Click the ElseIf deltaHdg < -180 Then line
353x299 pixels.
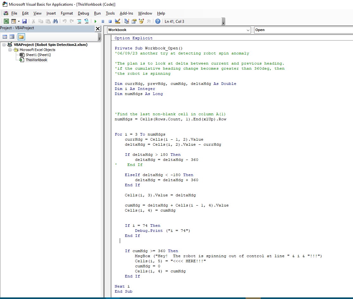(159, 175)
